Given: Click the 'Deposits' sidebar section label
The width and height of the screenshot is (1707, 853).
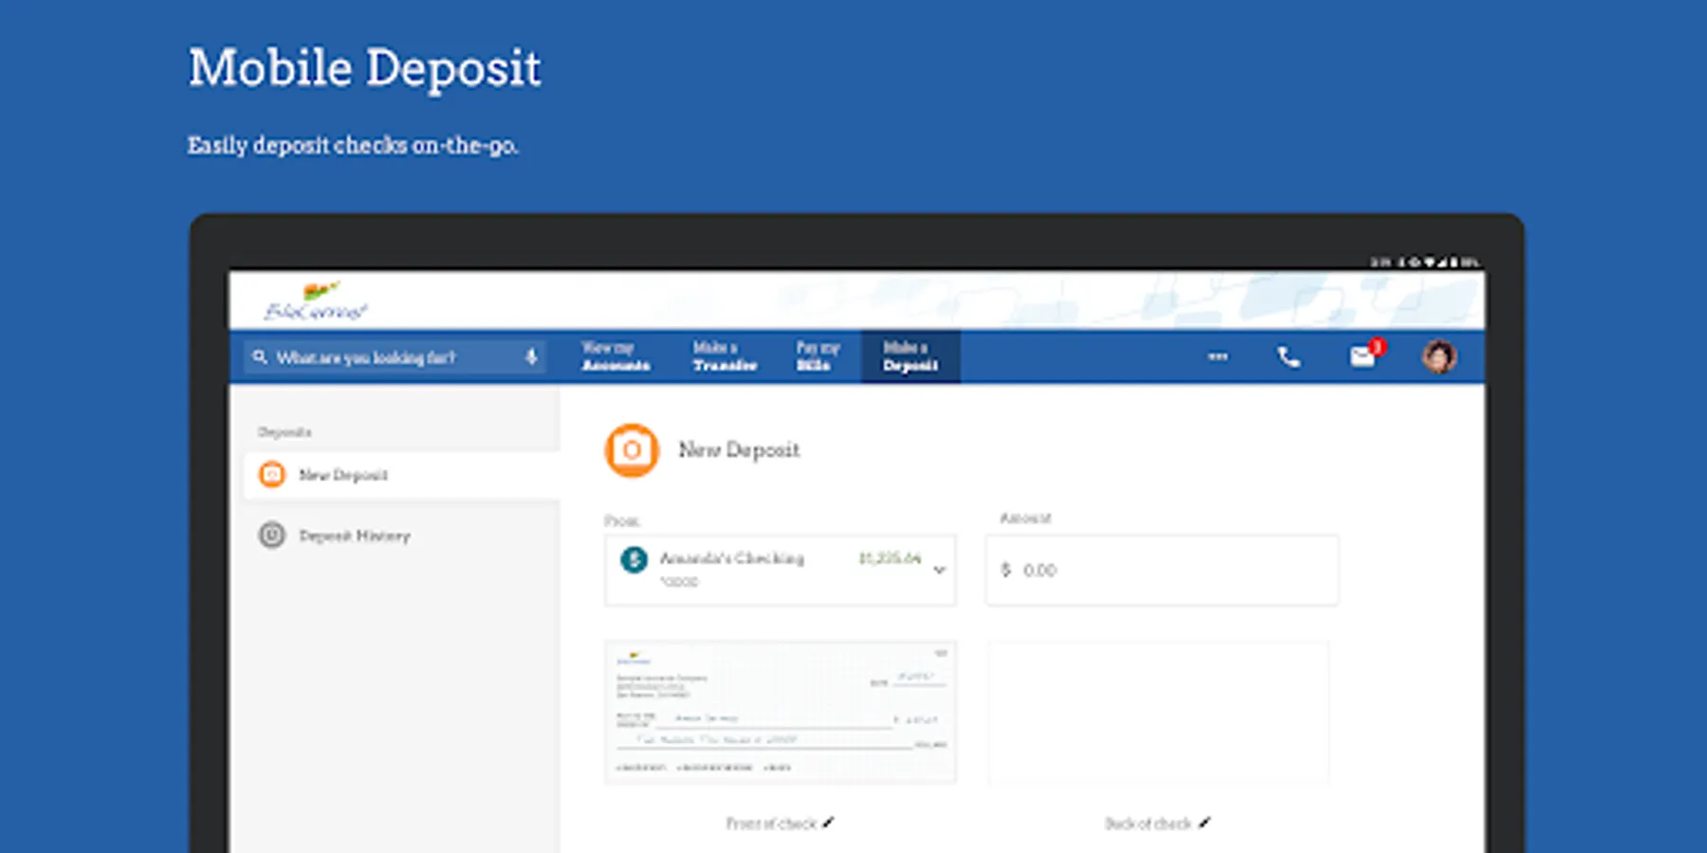Looking at the screenshot, I should (x=284, y=432).
